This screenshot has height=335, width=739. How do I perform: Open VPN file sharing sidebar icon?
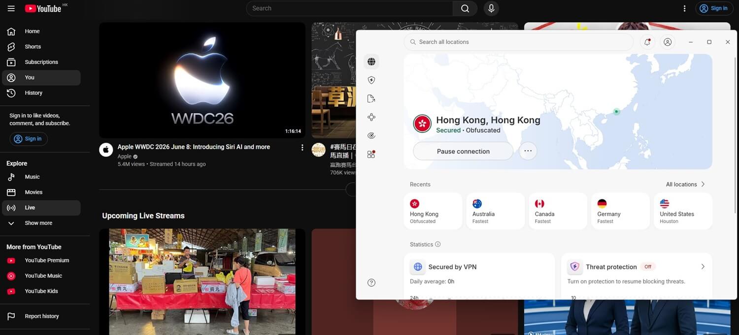pyautogui.click(x=371, y=99)
